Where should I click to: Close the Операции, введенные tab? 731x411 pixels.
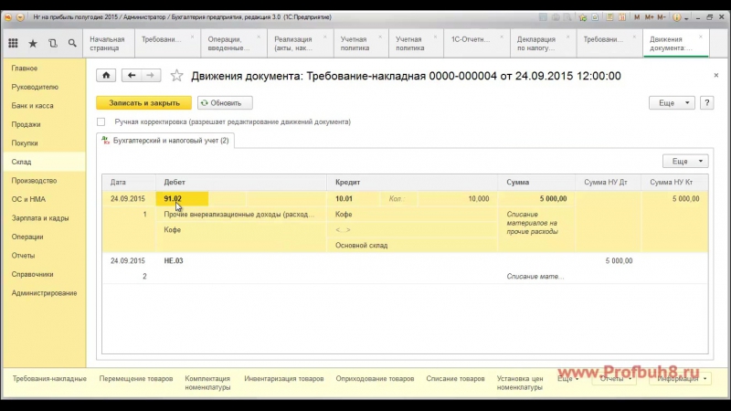[259, 37]
